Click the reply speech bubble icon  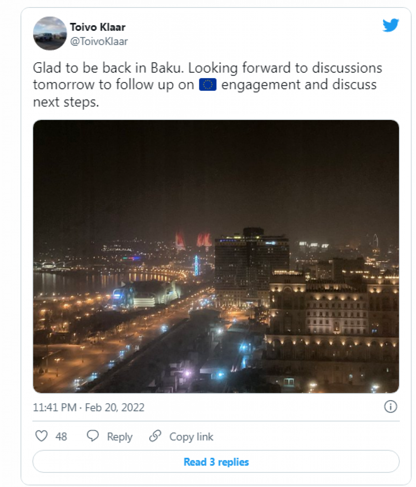93,436
